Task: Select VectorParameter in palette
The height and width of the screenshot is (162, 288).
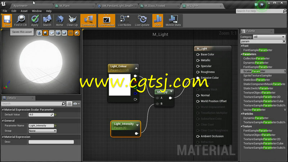Action: click(255, 110)
